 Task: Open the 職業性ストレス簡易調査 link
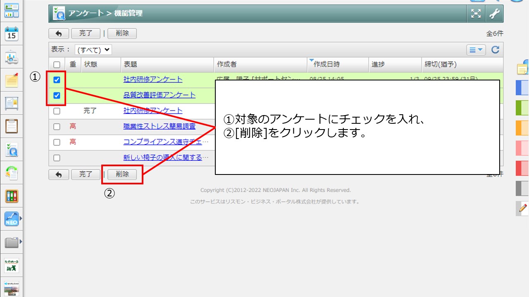coord(160,127)
